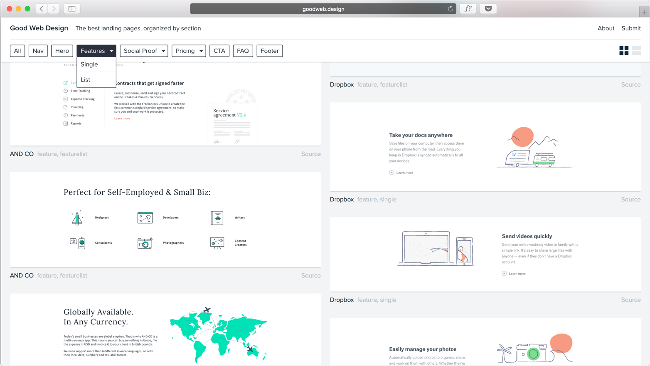Open Source link for Self-Employed & Small Biz card
Image resolution: width=650 pixels, height=366 pixels.
(x=311, y=276)
